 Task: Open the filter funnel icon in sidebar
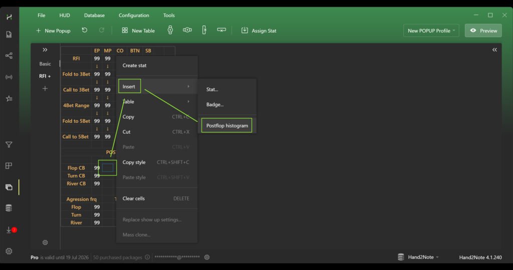[9, 145]
